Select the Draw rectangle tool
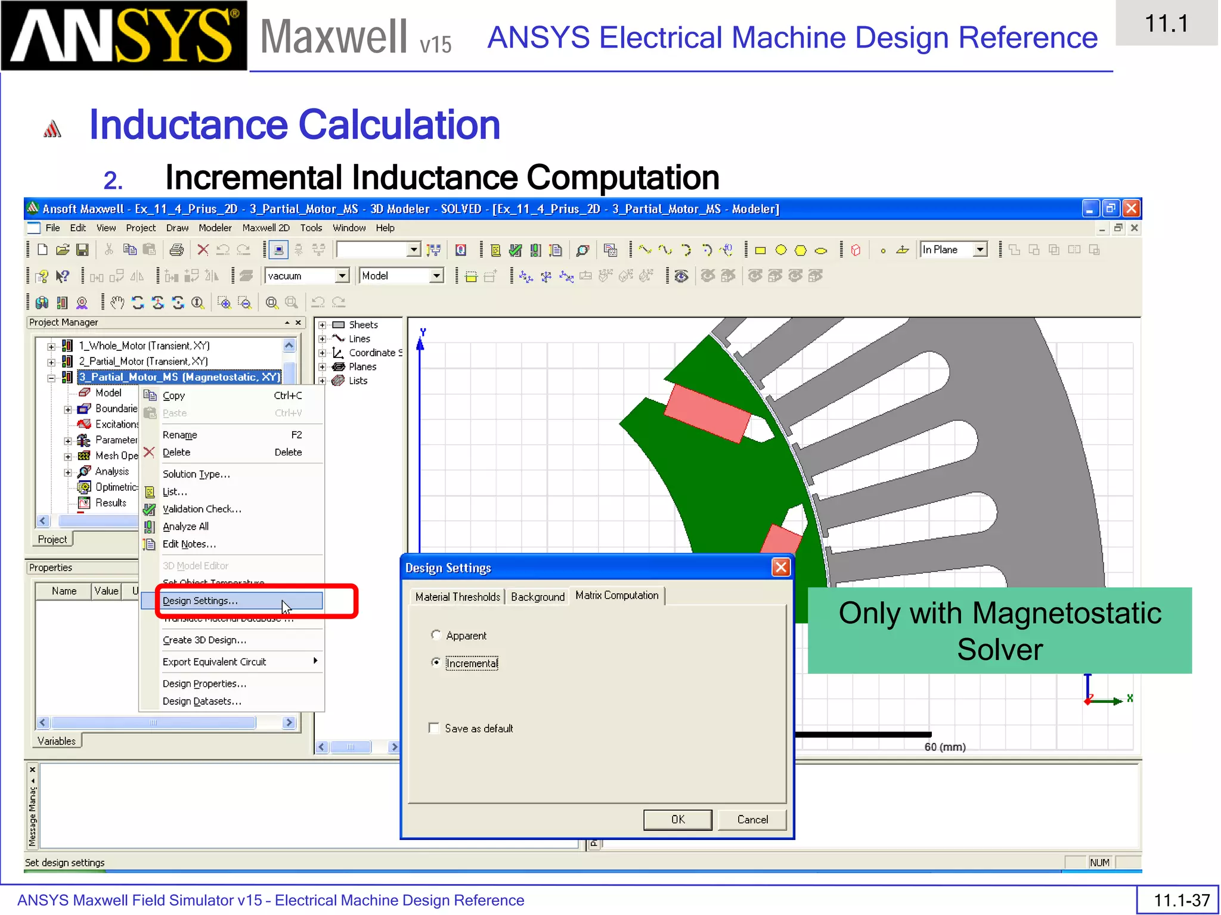 (x=760, y=250)
